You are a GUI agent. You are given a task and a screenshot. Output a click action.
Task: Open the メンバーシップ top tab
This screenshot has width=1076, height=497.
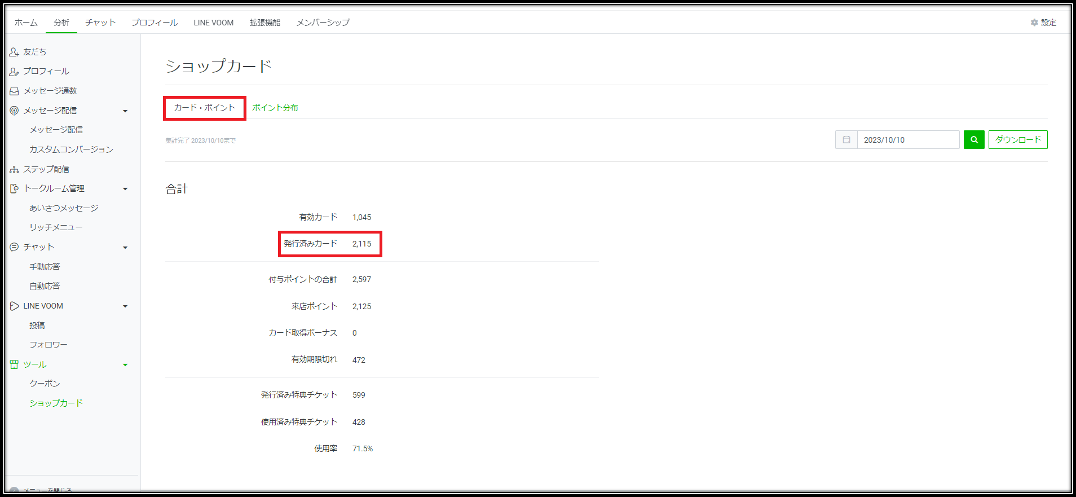click(323, 23)
